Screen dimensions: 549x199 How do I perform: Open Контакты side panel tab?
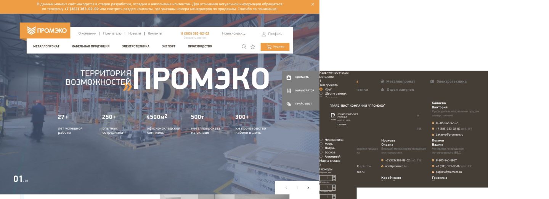300,77
